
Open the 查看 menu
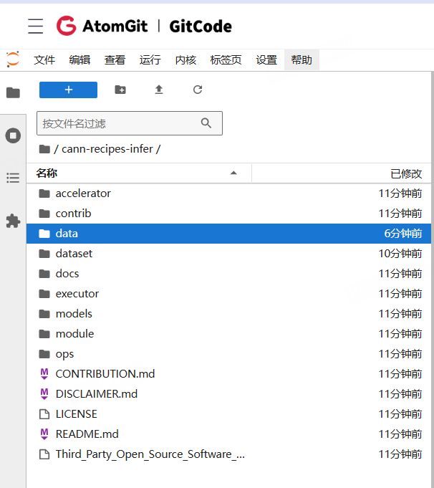115,59
